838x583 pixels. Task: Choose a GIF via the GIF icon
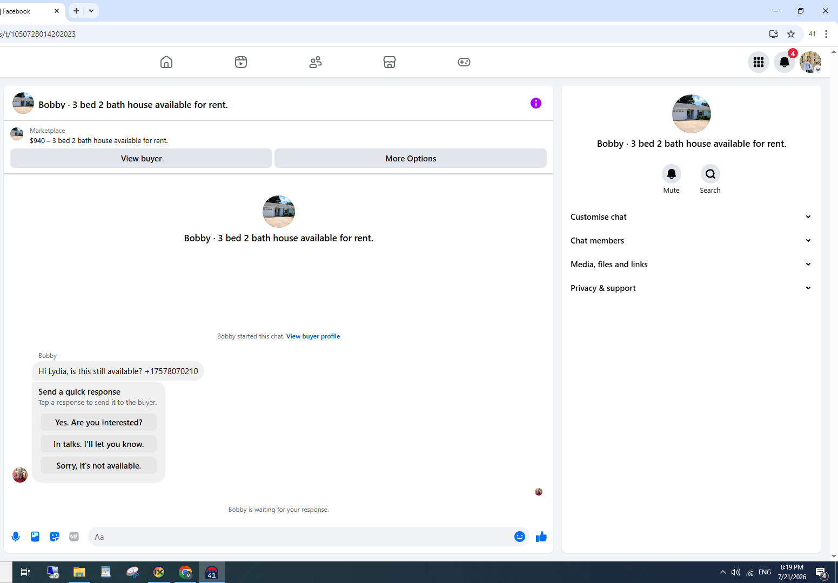pos(74,537)
